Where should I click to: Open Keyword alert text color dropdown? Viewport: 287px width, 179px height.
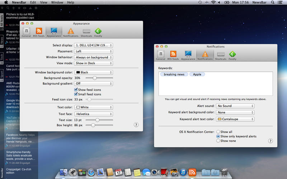pyautogui.click(x=235, y=119)
